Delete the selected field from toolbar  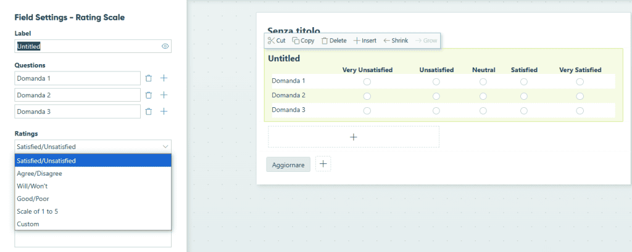pos(334,41)
